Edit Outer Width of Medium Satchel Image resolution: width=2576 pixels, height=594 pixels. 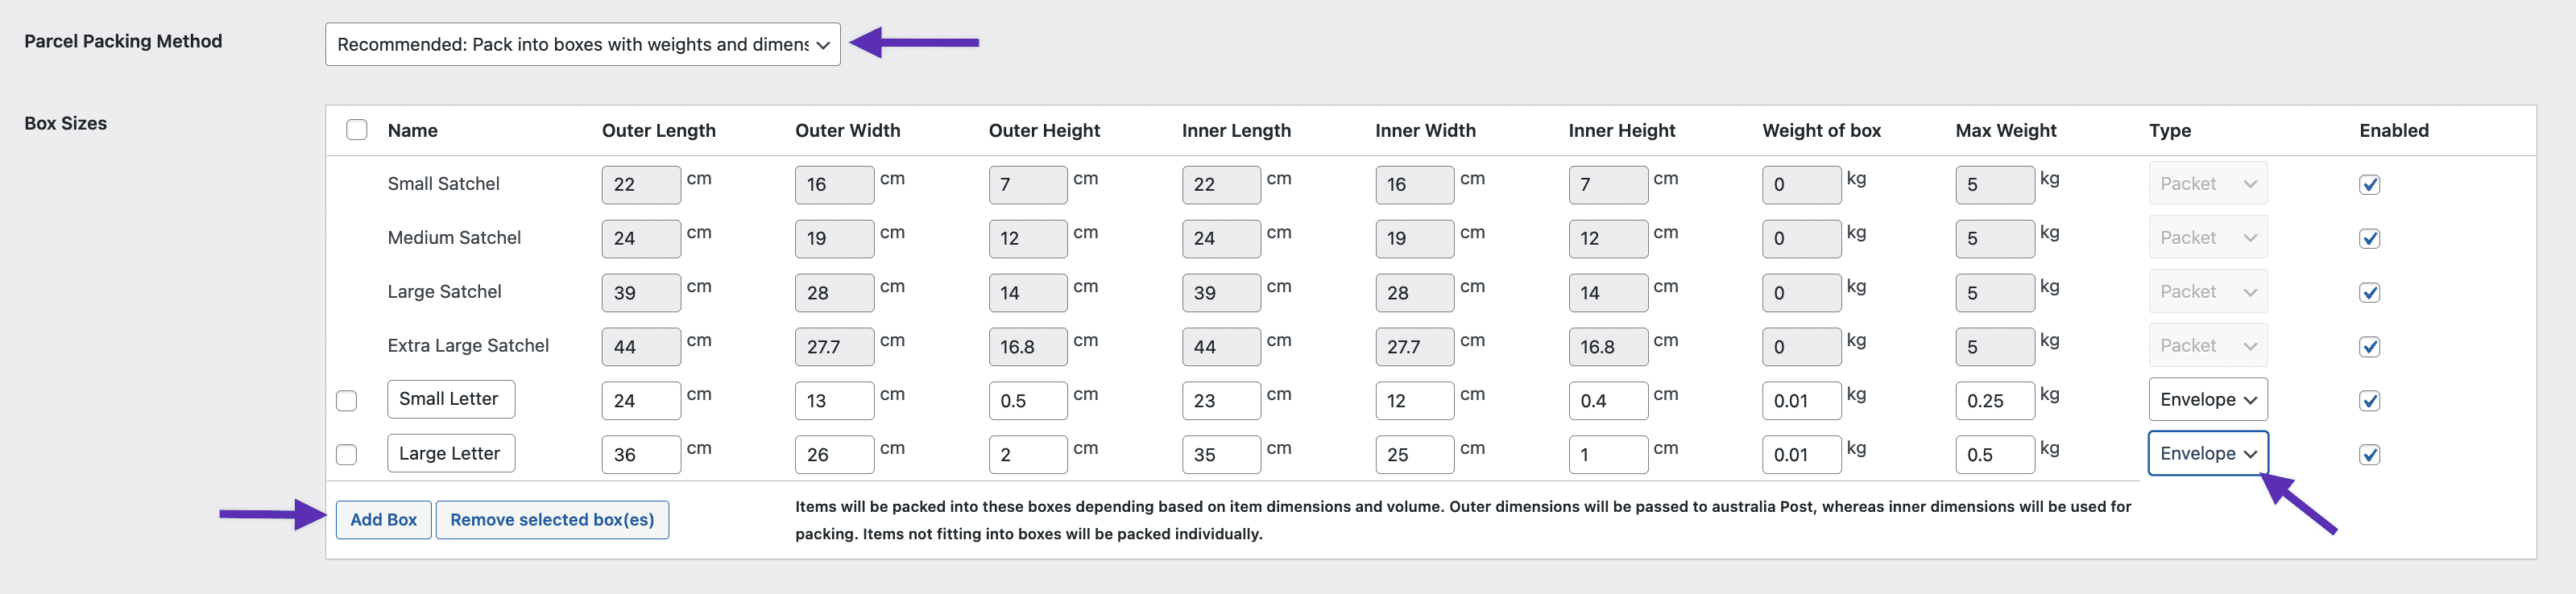coord(834,238)
